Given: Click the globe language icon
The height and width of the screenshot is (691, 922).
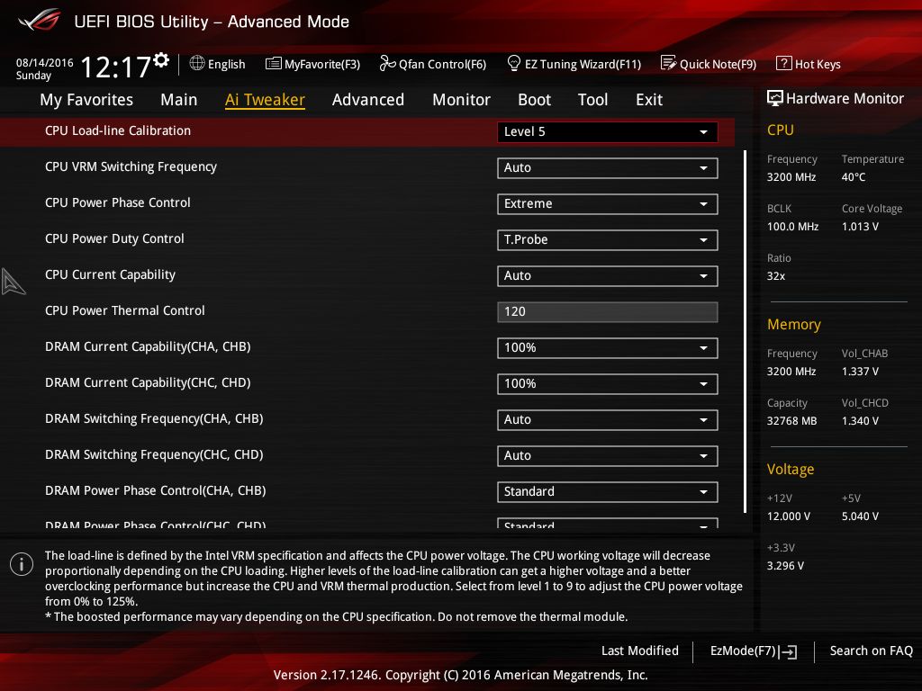Looking at the screenshot, I should [x=197, y=63].
